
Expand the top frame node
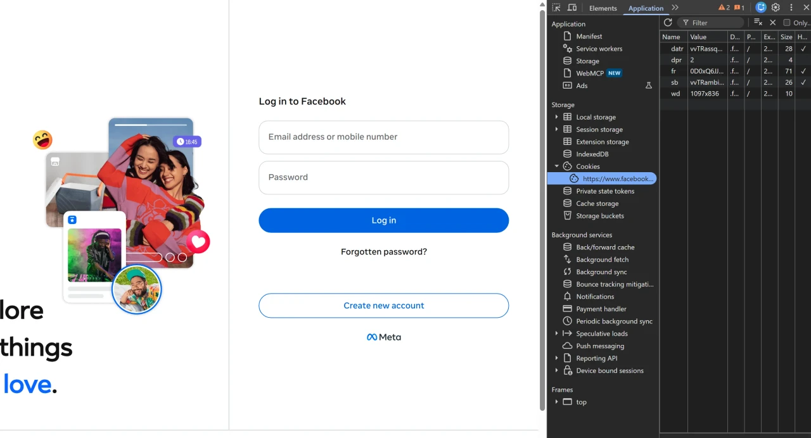click(557, 402)
